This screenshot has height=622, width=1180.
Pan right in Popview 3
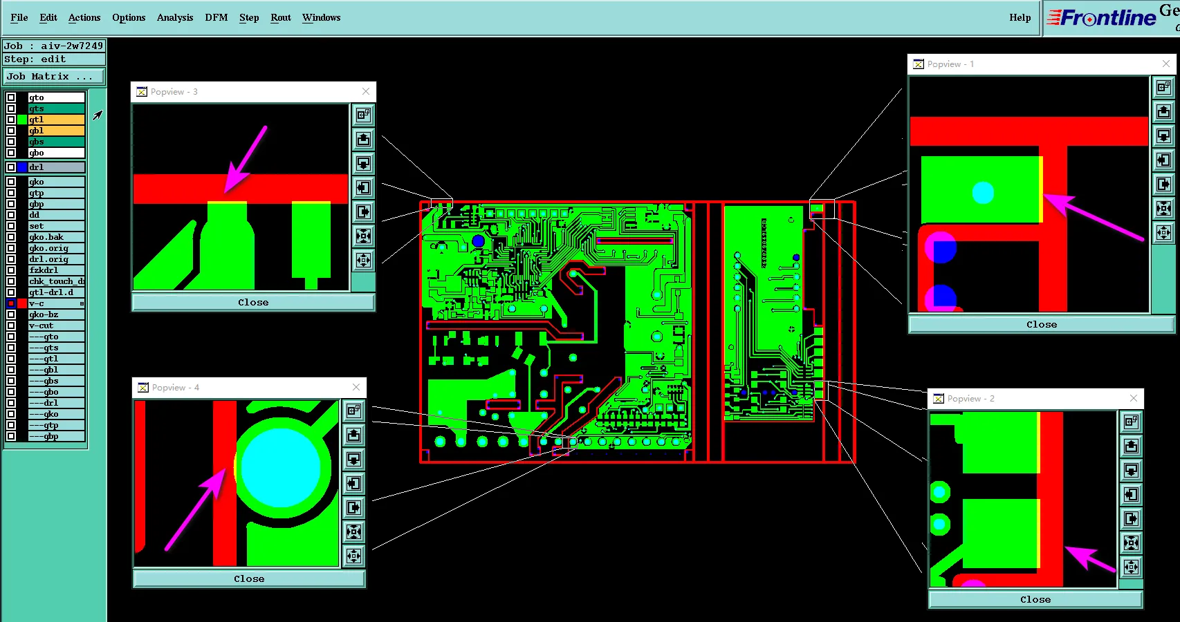(x=364, y=211)
